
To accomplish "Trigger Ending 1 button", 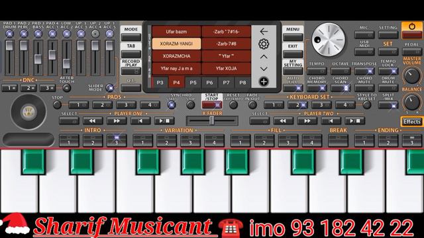I will [x=364, y=141].
